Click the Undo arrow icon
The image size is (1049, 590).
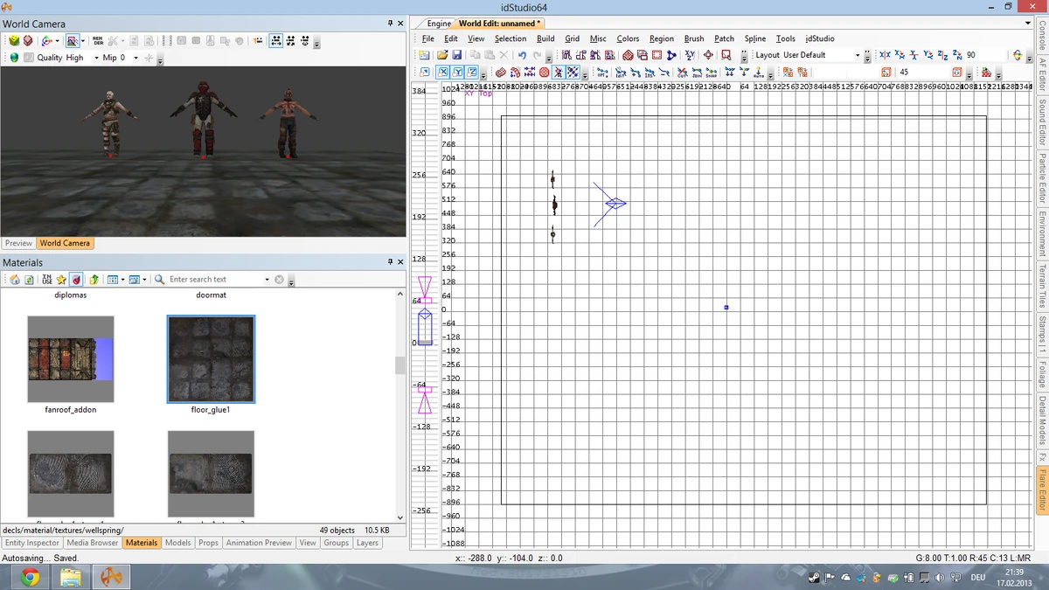click(x=522, y=55)
